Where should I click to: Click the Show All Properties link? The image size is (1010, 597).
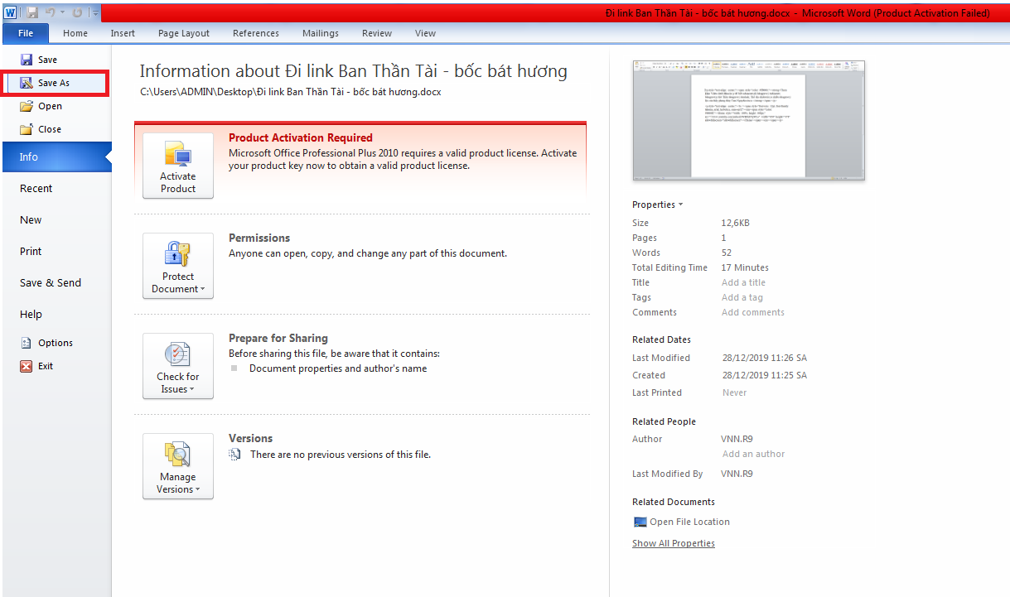pos(674,543)
